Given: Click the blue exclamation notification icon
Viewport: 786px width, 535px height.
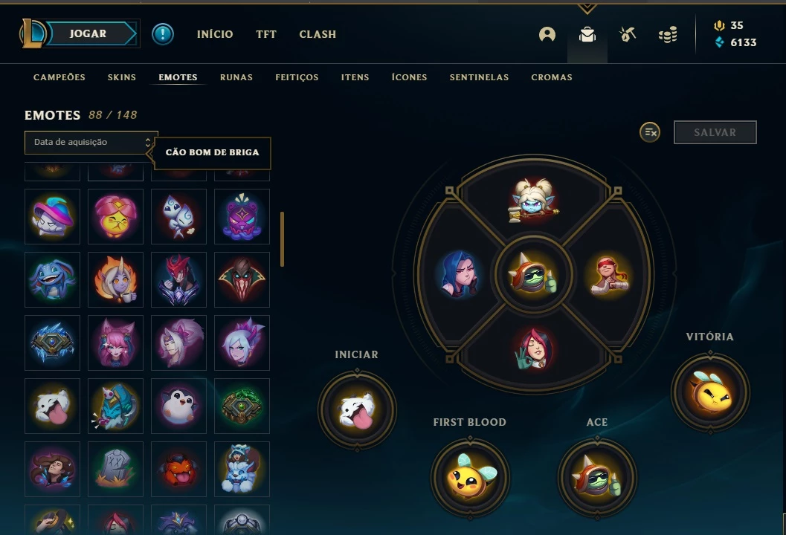Looking at the screenshot, I should (163, 34).
